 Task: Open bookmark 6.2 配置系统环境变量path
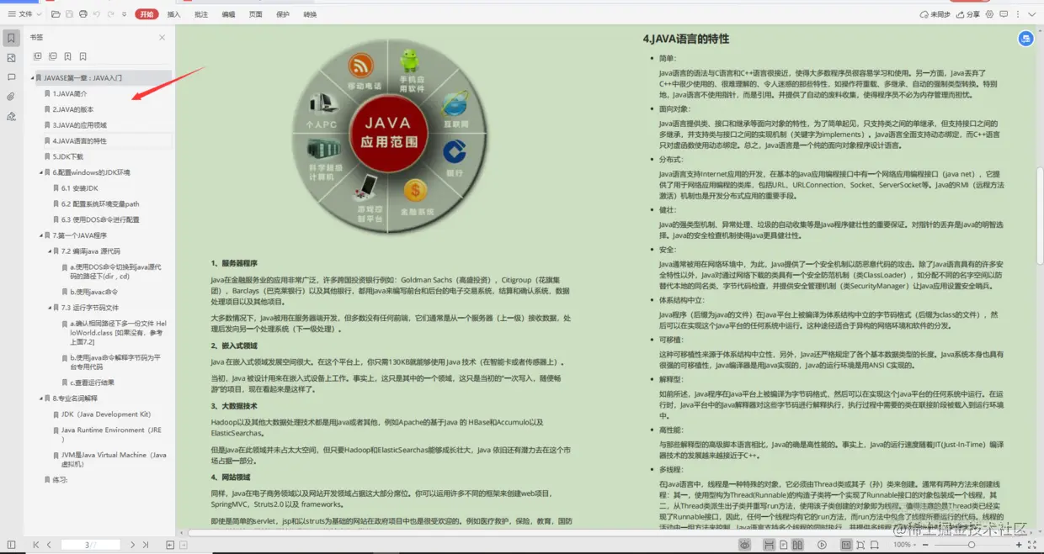click(100, 203)
